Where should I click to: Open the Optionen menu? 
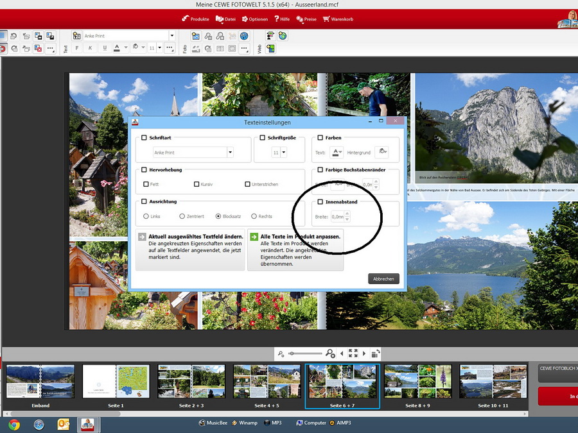254,19
